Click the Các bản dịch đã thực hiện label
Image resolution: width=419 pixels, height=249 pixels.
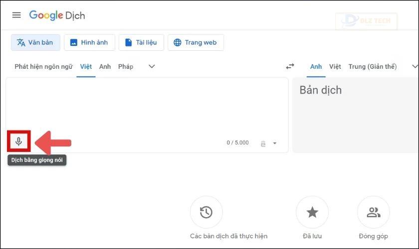point(229,236)
